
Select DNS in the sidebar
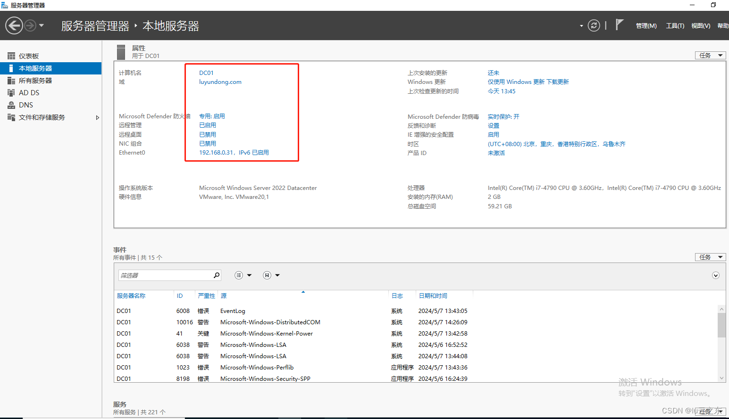click(50, 105)
